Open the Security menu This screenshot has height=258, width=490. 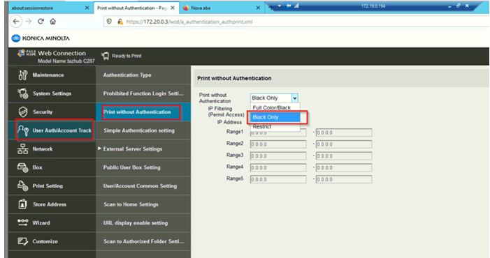43,112
